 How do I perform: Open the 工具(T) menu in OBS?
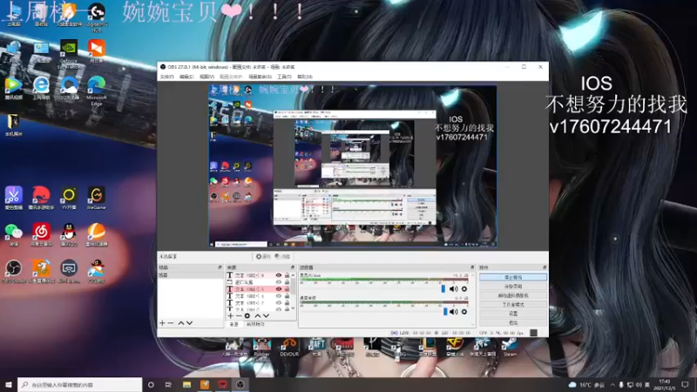(284, 77)
